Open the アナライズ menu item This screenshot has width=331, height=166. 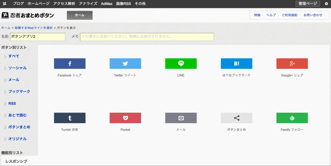pos(88,4)
